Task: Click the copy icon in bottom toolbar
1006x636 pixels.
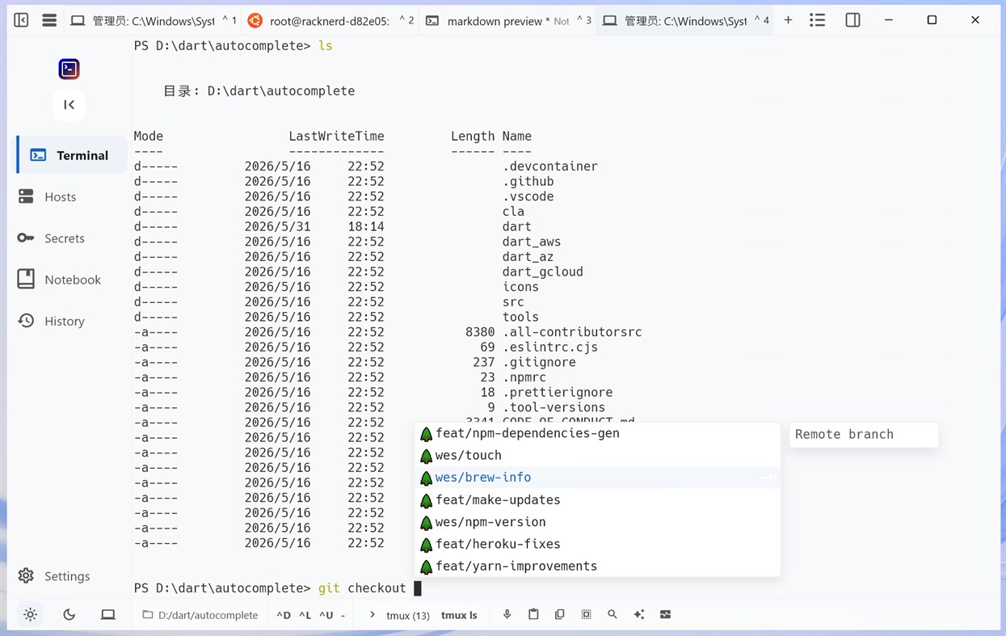Action: [x=560, y=614]
